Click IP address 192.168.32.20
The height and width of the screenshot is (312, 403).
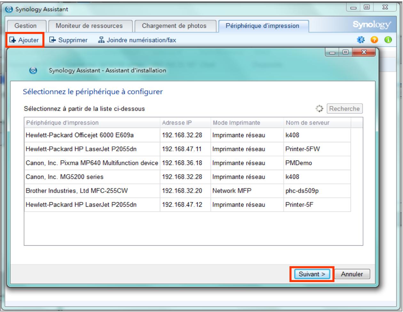coord(182,191)
